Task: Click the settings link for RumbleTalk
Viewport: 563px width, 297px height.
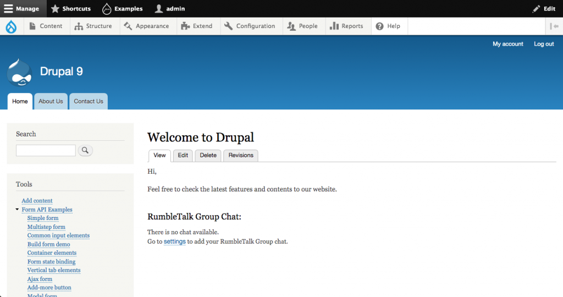Action: click(174, 241)
